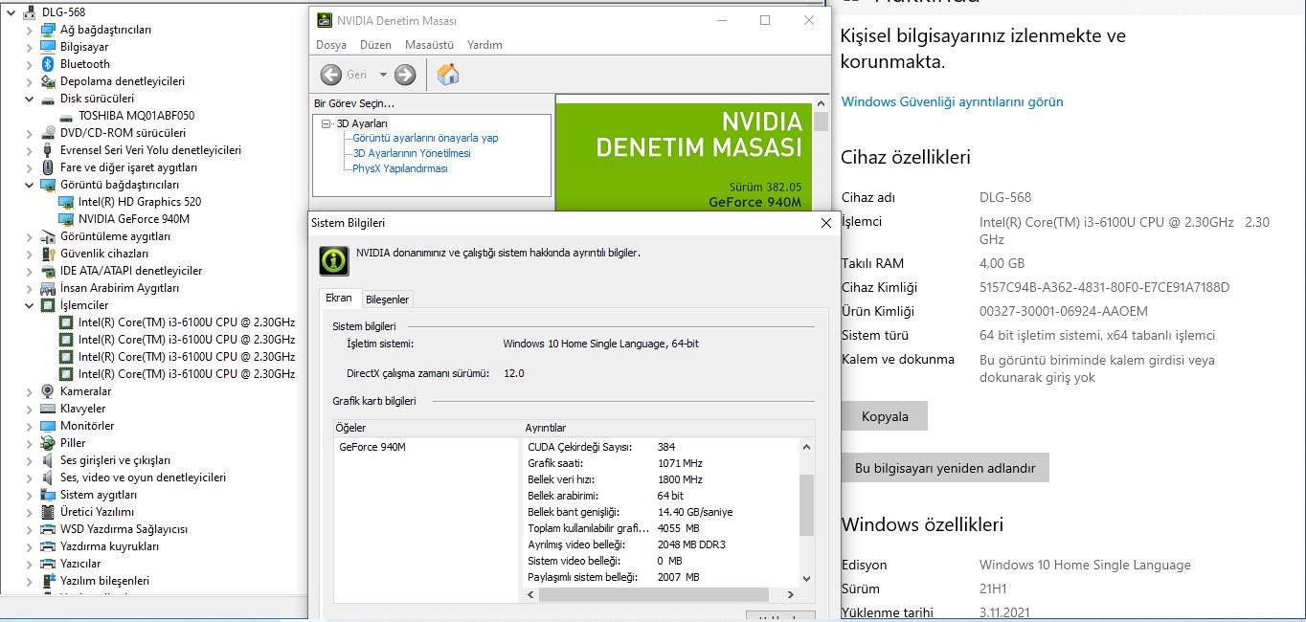Select the Ekran tab

tap(339, 298)
